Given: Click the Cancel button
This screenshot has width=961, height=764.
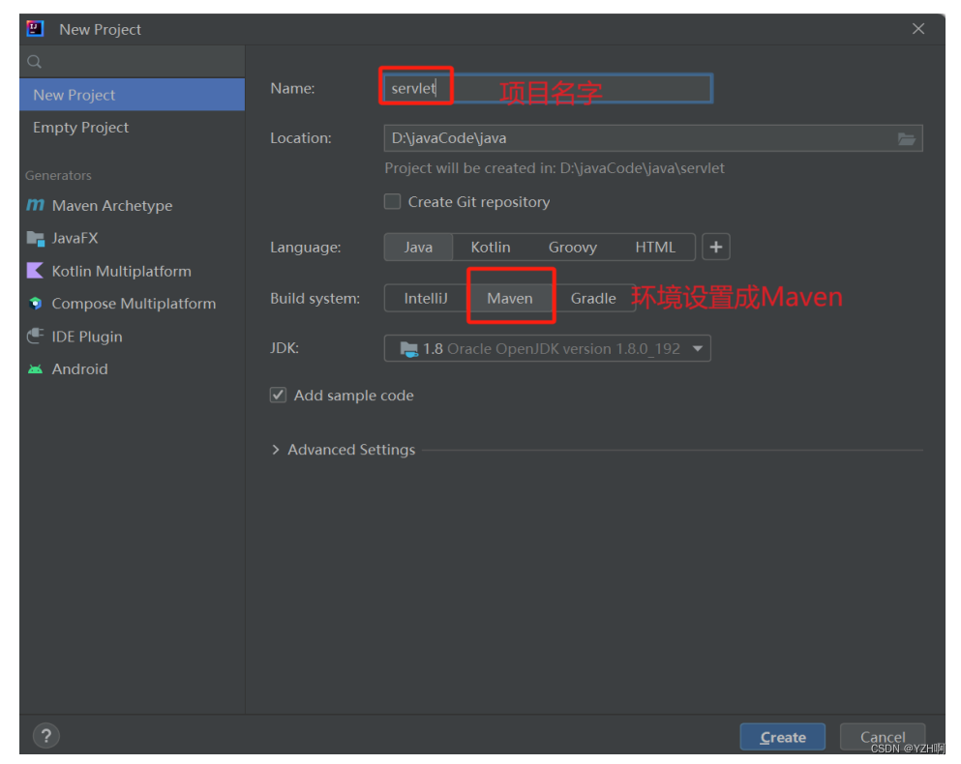Looking at the screenshot, I should 883,737.
